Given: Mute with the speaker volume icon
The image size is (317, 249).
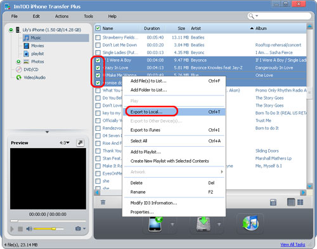Looking at the screenshot, I should [x=29, y=229].
